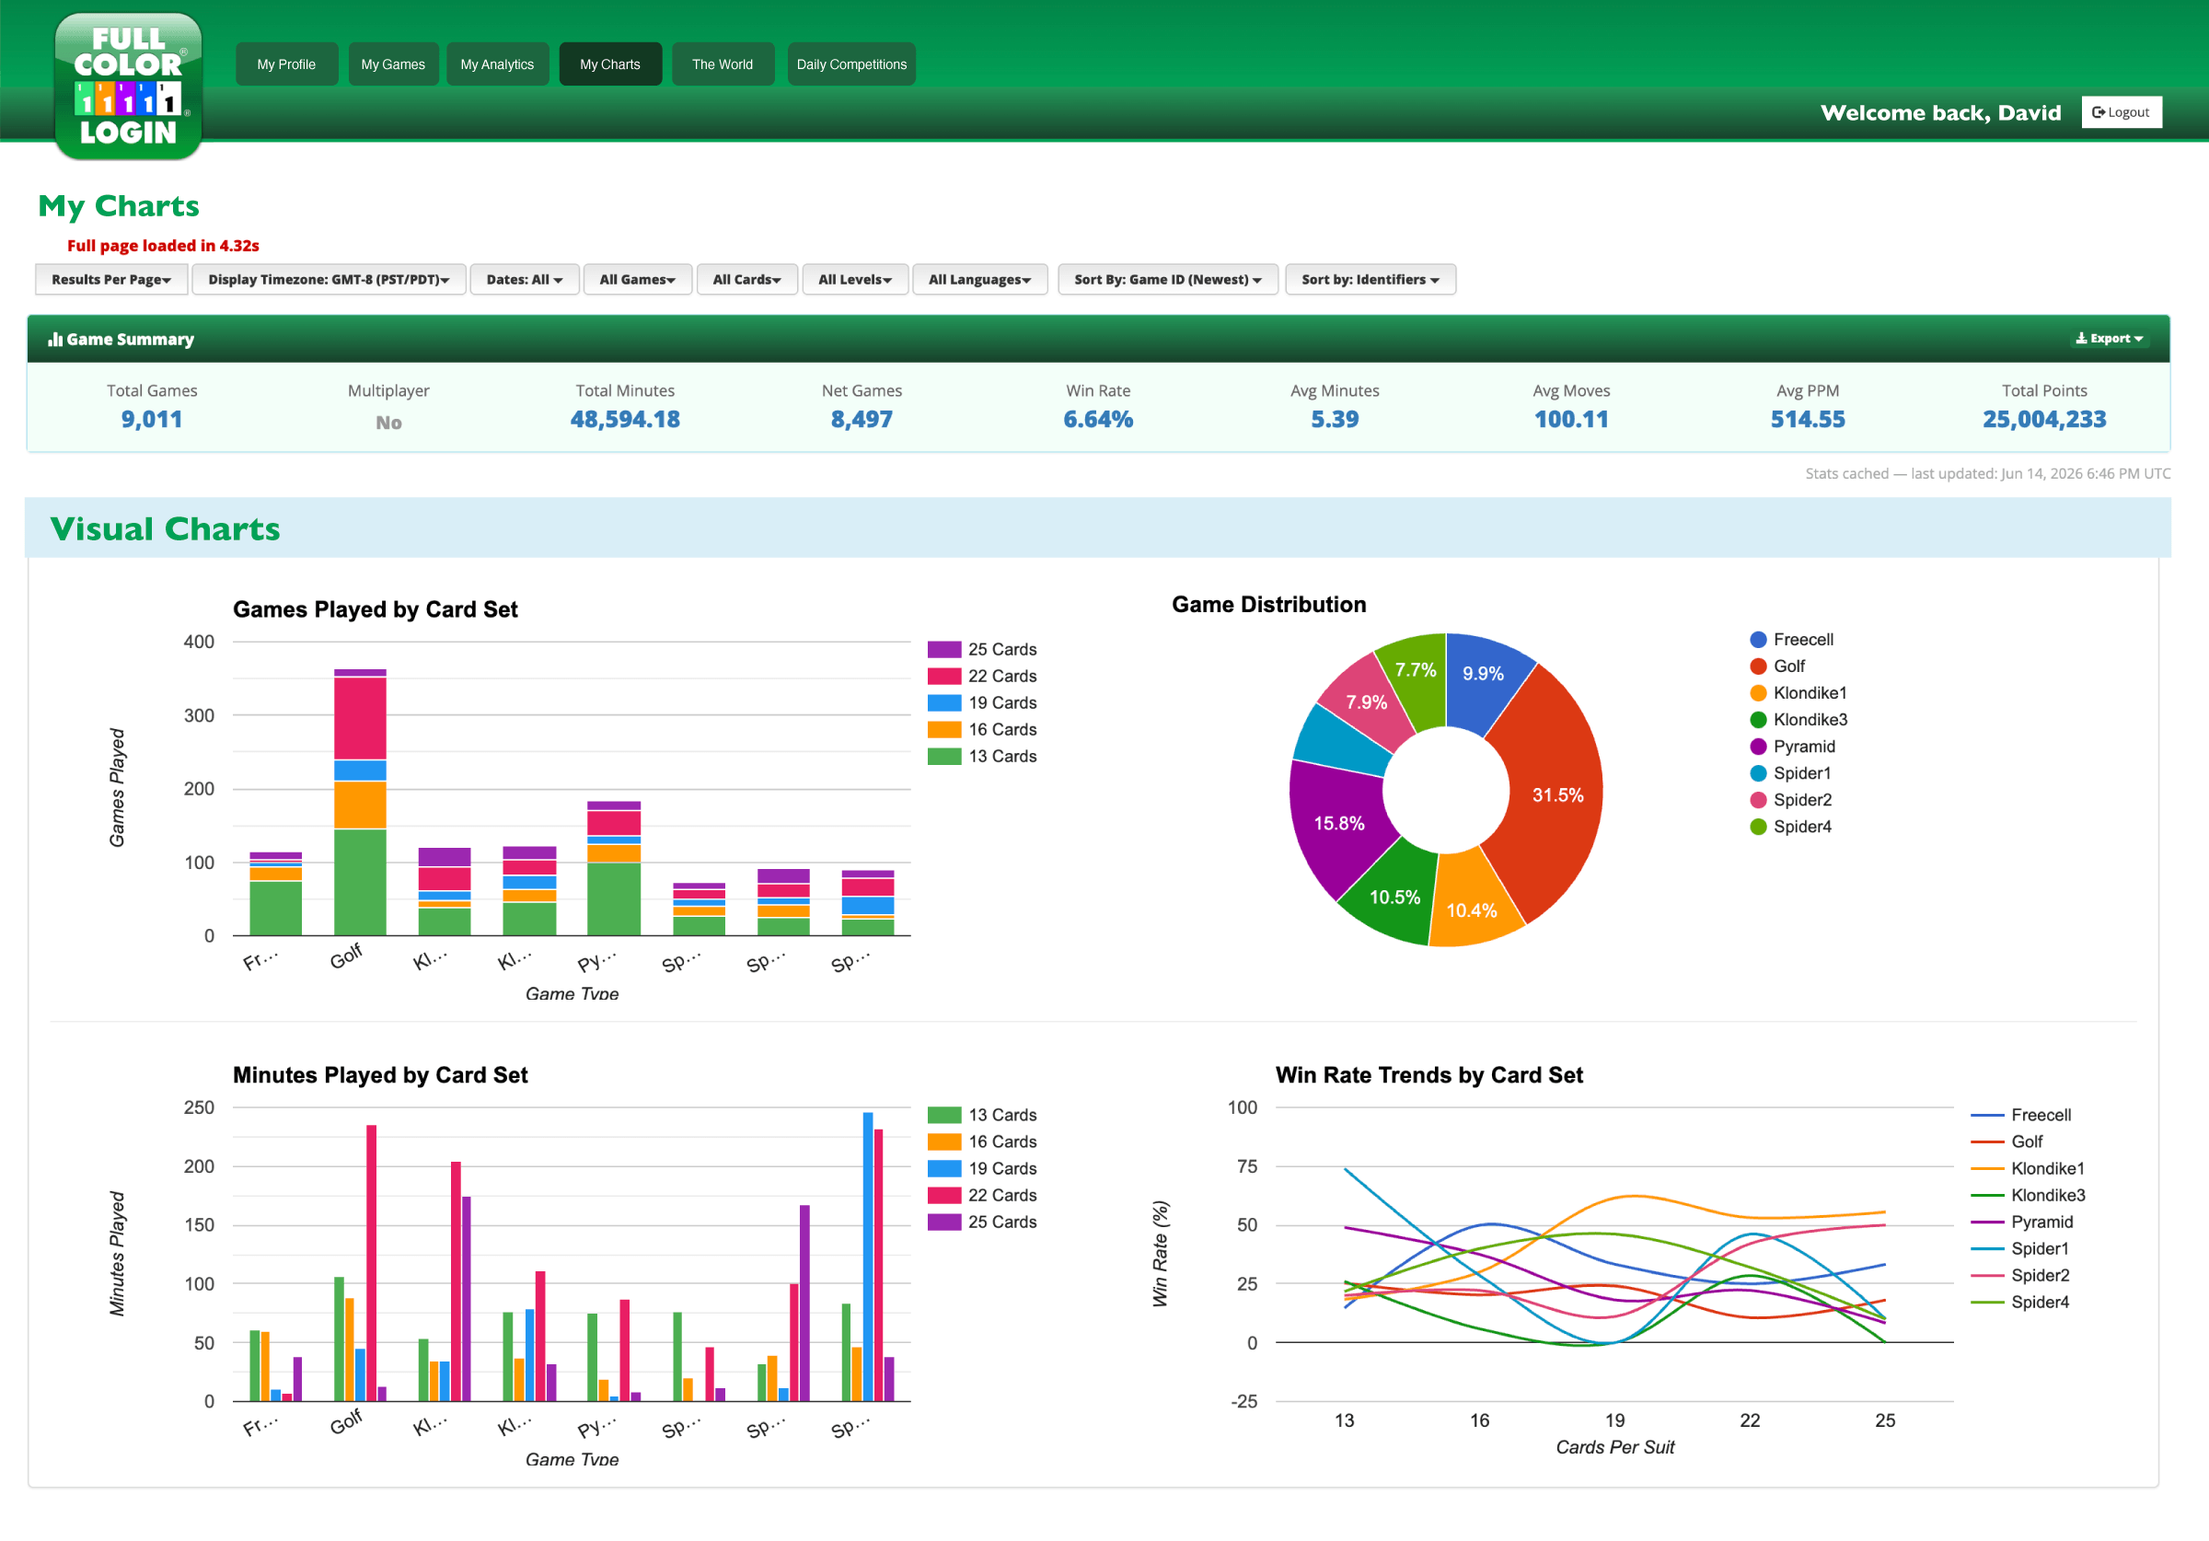Click the Pyramid legend dot in Game Distribution

coord(1758,746)
